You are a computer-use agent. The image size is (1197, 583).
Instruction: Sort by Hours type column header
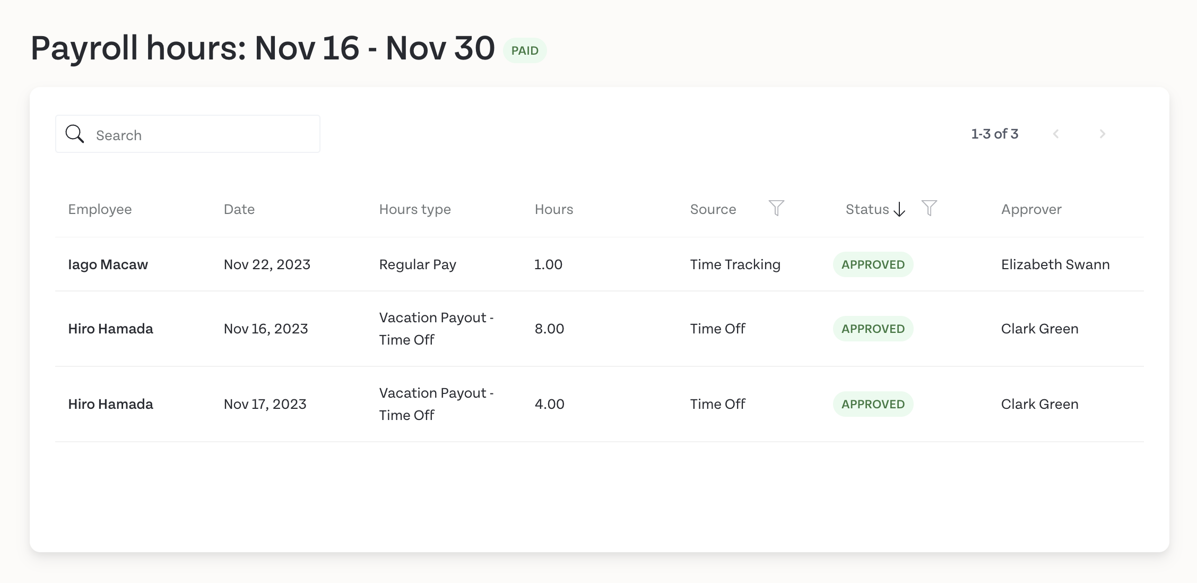pyautogui.click(x=415, y=209)
